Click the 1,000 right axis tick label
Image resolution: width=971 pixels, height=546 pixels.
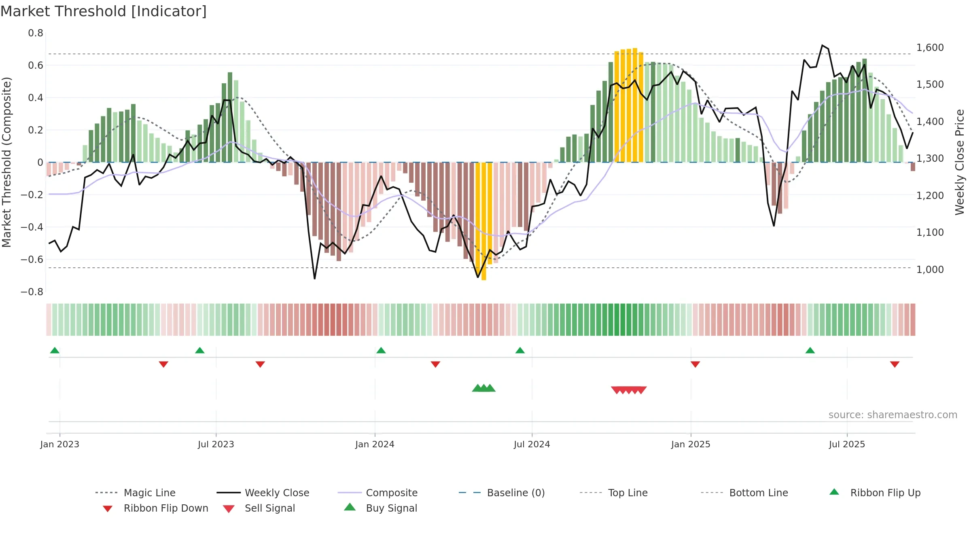(930, 269)
